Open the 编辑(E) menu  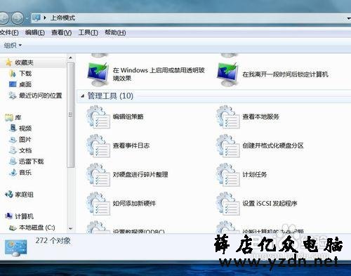(35, 32)
